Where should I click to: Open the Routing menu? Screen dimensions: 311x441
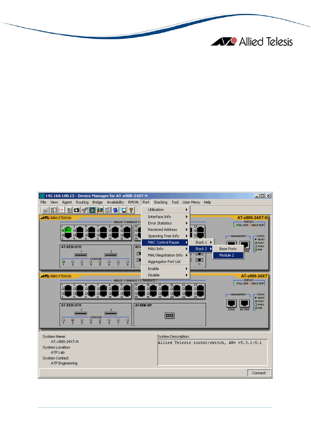click(x=82, y=202)
